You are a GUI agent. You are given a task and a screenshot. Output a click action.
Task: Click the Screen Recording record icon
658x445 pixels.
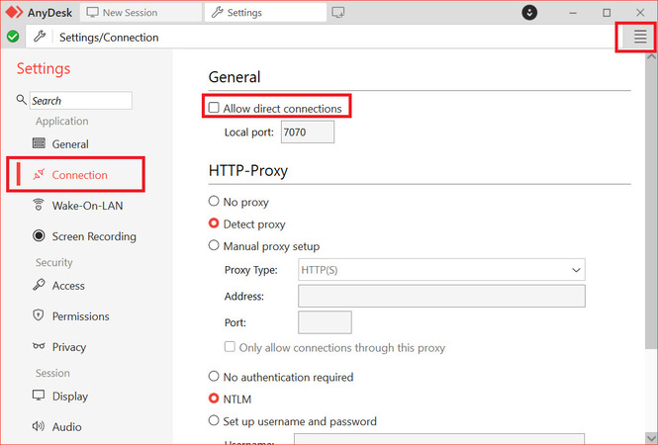[x=39, y=236]
